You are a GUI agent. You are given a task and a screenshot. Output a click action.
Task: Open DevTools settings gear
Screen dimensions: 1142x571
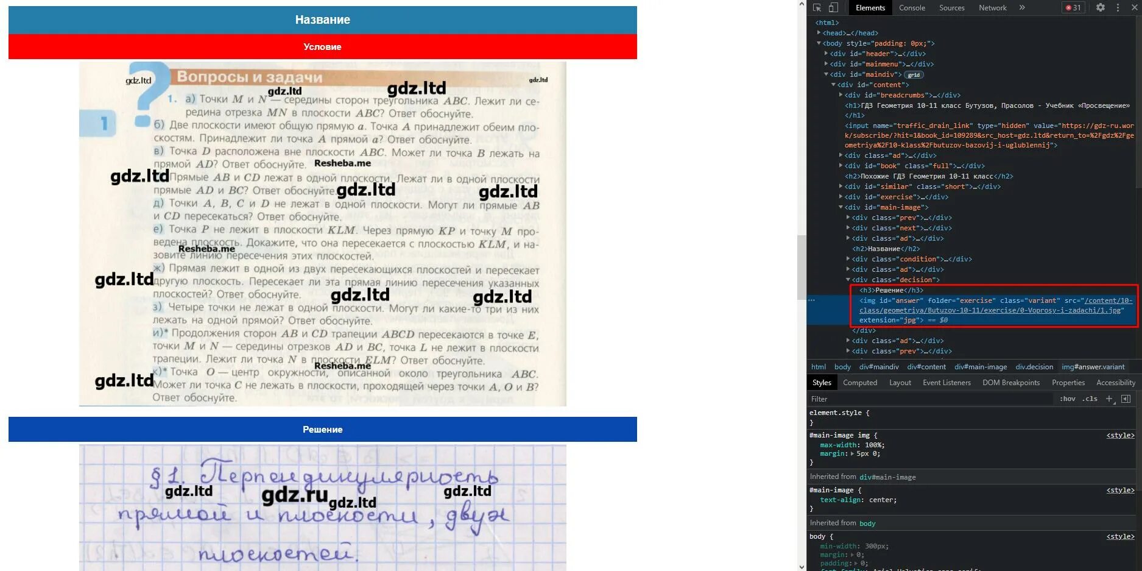(1101, 8)
